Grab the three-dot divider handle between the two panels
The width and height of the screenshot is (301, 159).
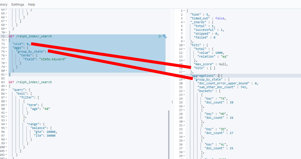pos(172,102)
